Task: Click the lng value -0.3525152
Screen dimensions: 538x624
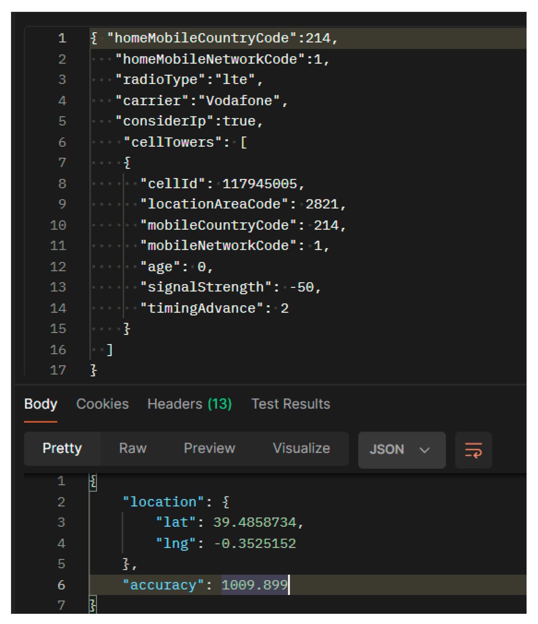Action: 254,543
